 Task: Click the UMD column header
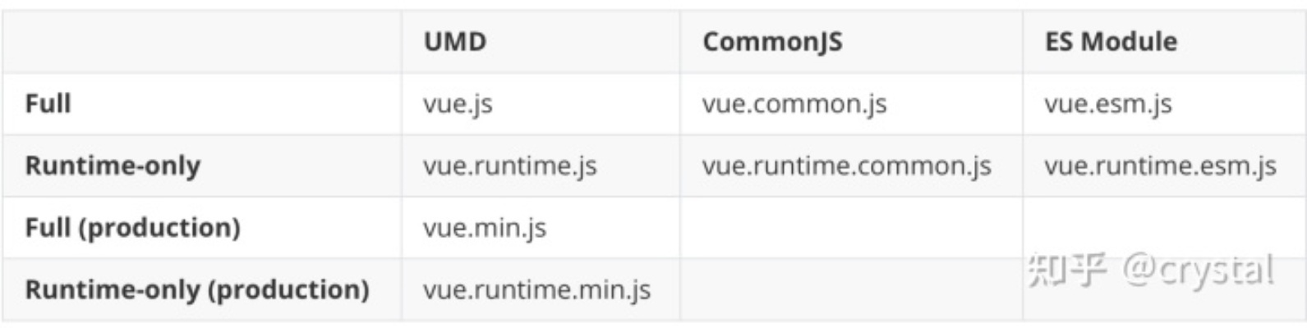click(x=455, y=42)
